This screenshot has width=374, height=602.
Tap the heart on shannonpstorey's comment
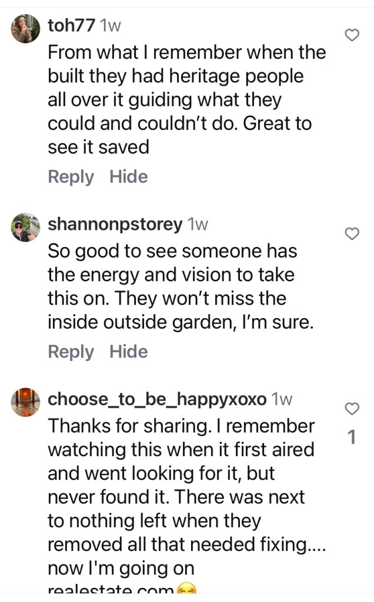351,234
